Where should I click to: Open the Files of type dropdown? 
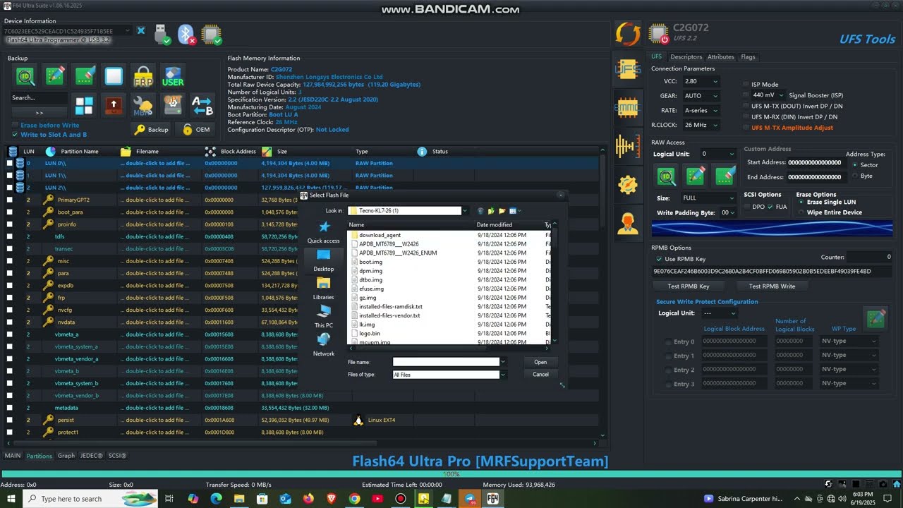point(449,375)
